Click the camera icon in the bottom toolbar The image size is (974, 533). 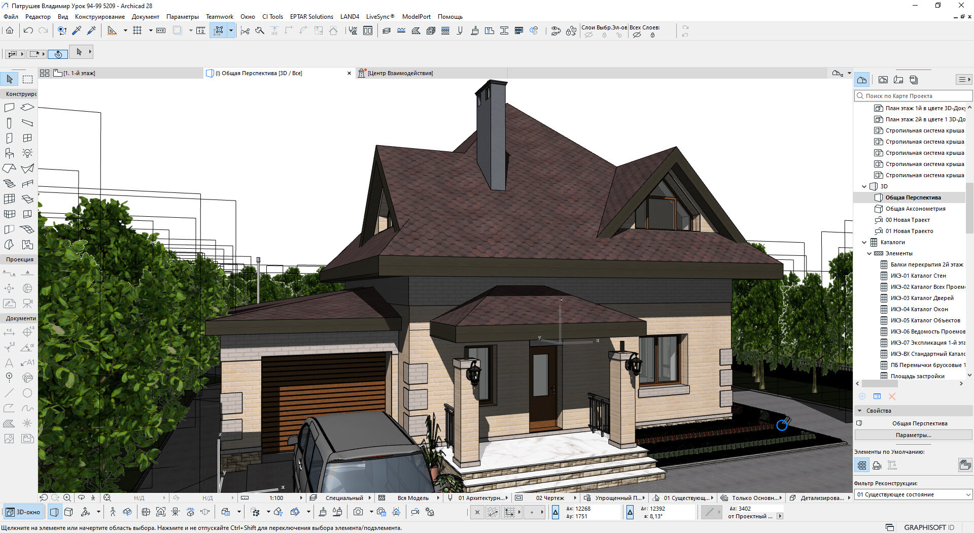[358, 512]
